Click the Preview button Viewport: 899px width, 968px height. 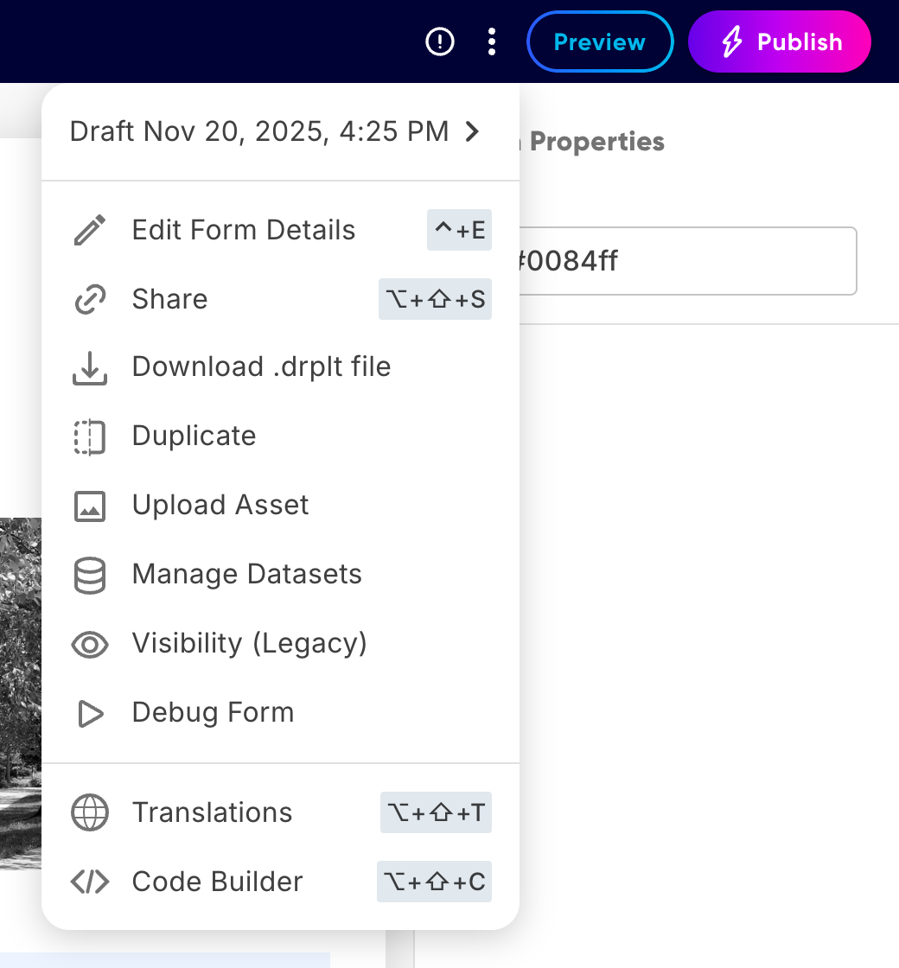600,42
